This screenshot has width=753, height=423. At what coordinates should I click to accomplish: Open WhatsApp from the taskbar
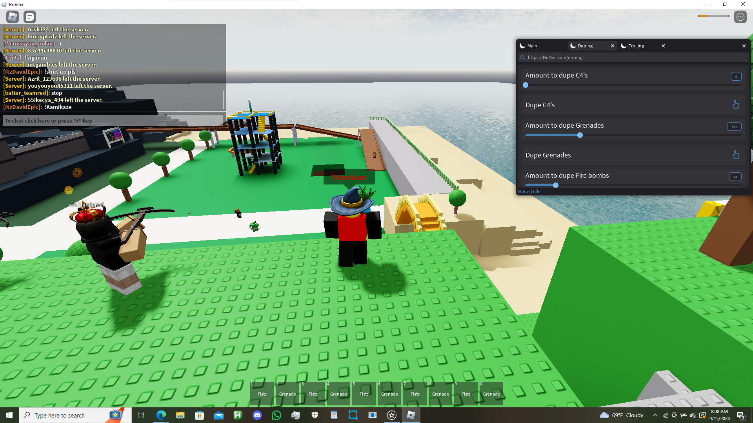pos(276,415)
